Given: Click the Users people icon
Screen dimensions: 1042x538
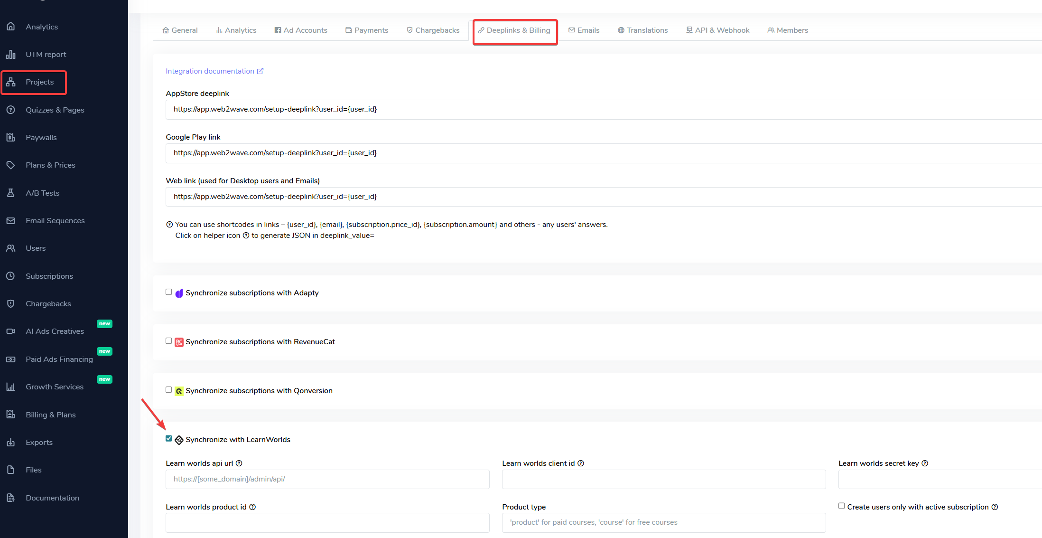Looking at the screenshot, I should pos(11,248).
